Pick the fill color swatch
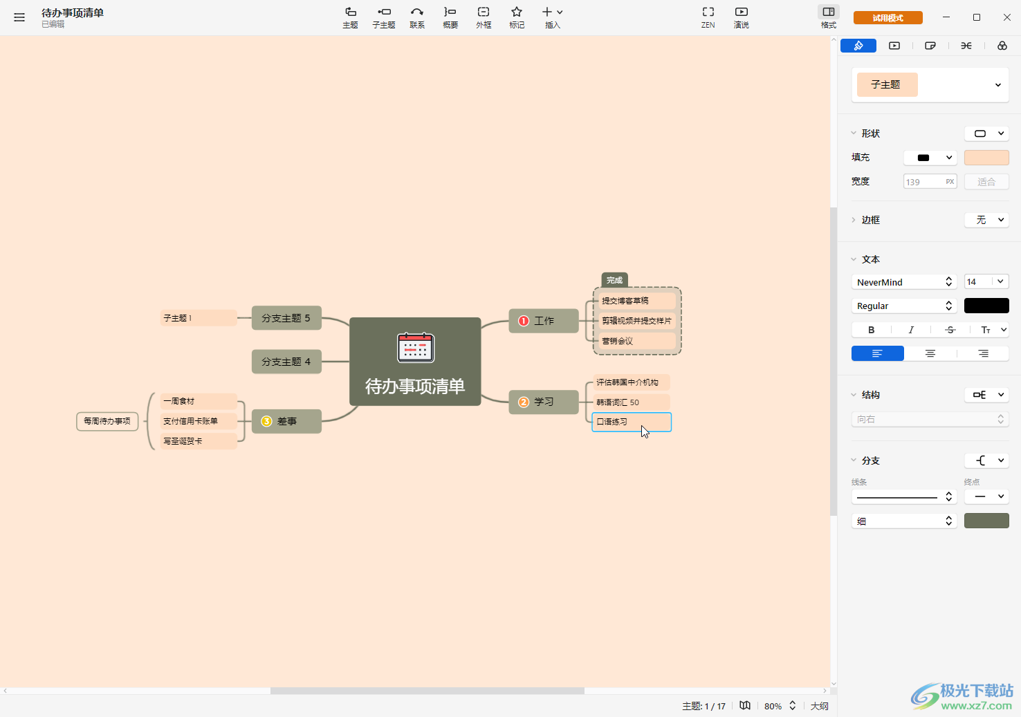 (986, 158)
